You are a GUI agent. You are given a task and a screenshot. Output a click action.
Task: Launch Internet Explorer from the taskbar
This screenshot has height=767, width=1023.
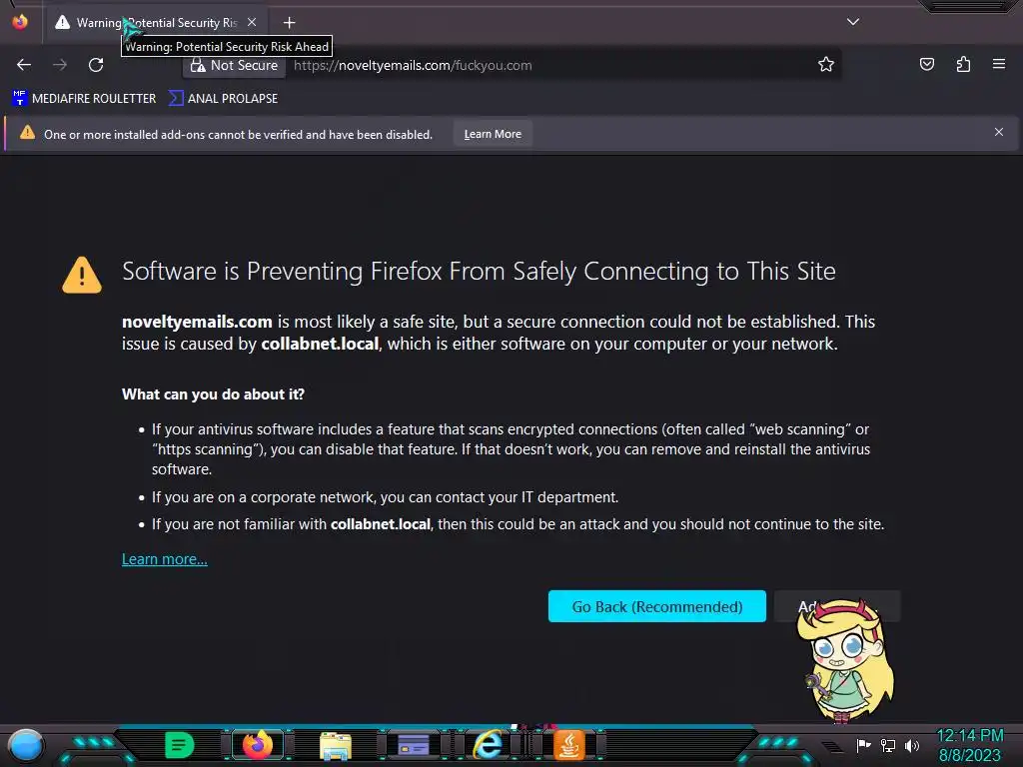pos(488,744)
